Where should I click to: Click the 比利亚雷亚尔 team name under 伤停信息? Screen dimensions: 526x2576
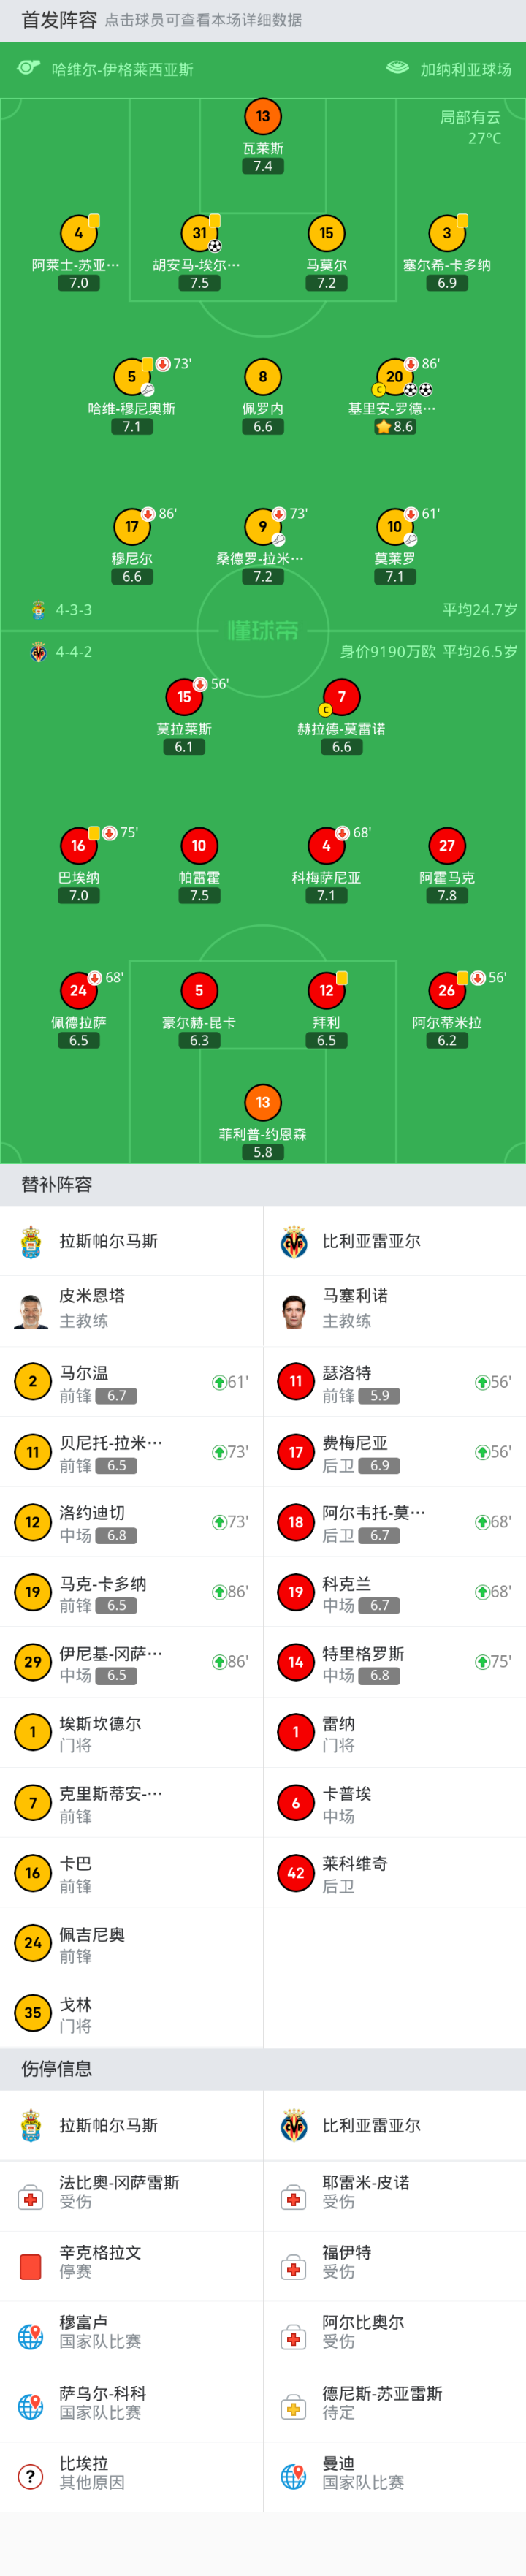point(371,2125)
